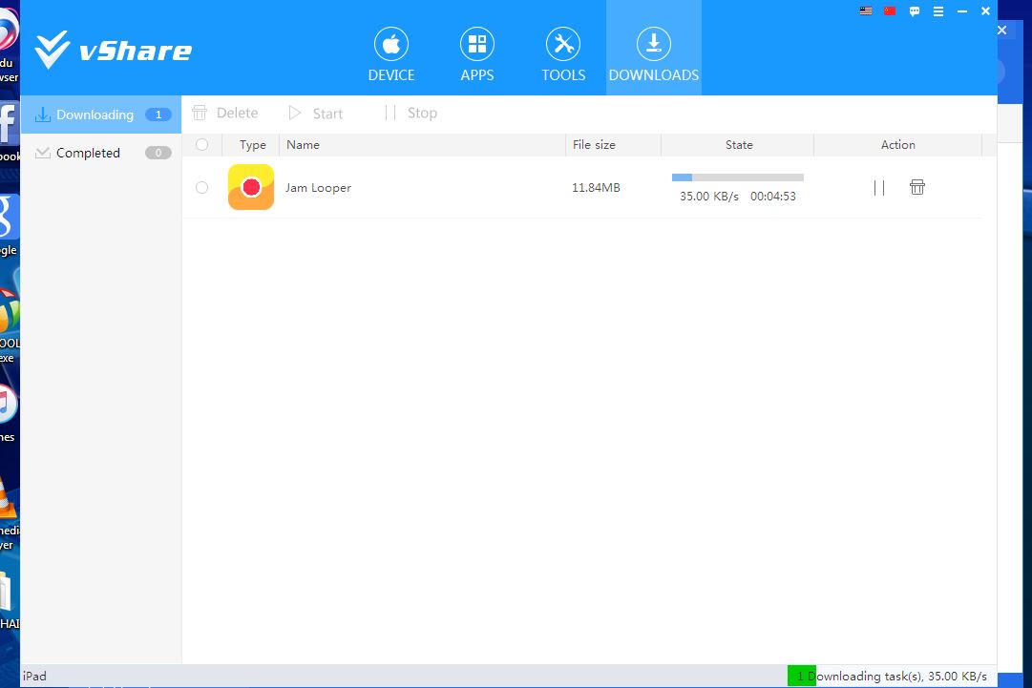Select the Jam Looper row checkbox
This screenshot has width=1032, height=688.
(x=202, y=187)
